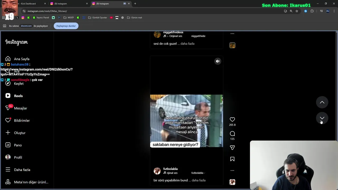Open Instagram Ana Sayfa from sidebar
This screenshot has height=190, width=338.
(17, 59)
